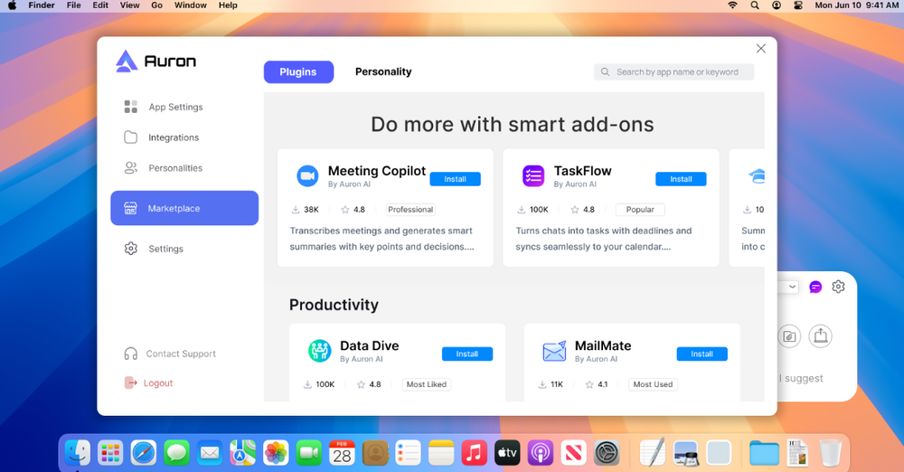The image size is (904, 472).
Task: Open the Finder menu in menu bar
Action: (x=42, y=5)
